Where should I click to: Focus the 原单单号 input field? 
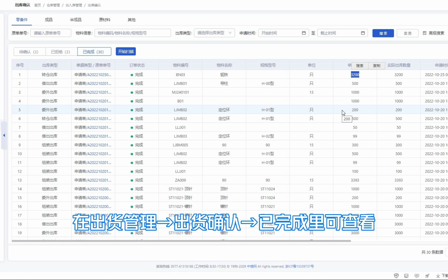[51, 33]
